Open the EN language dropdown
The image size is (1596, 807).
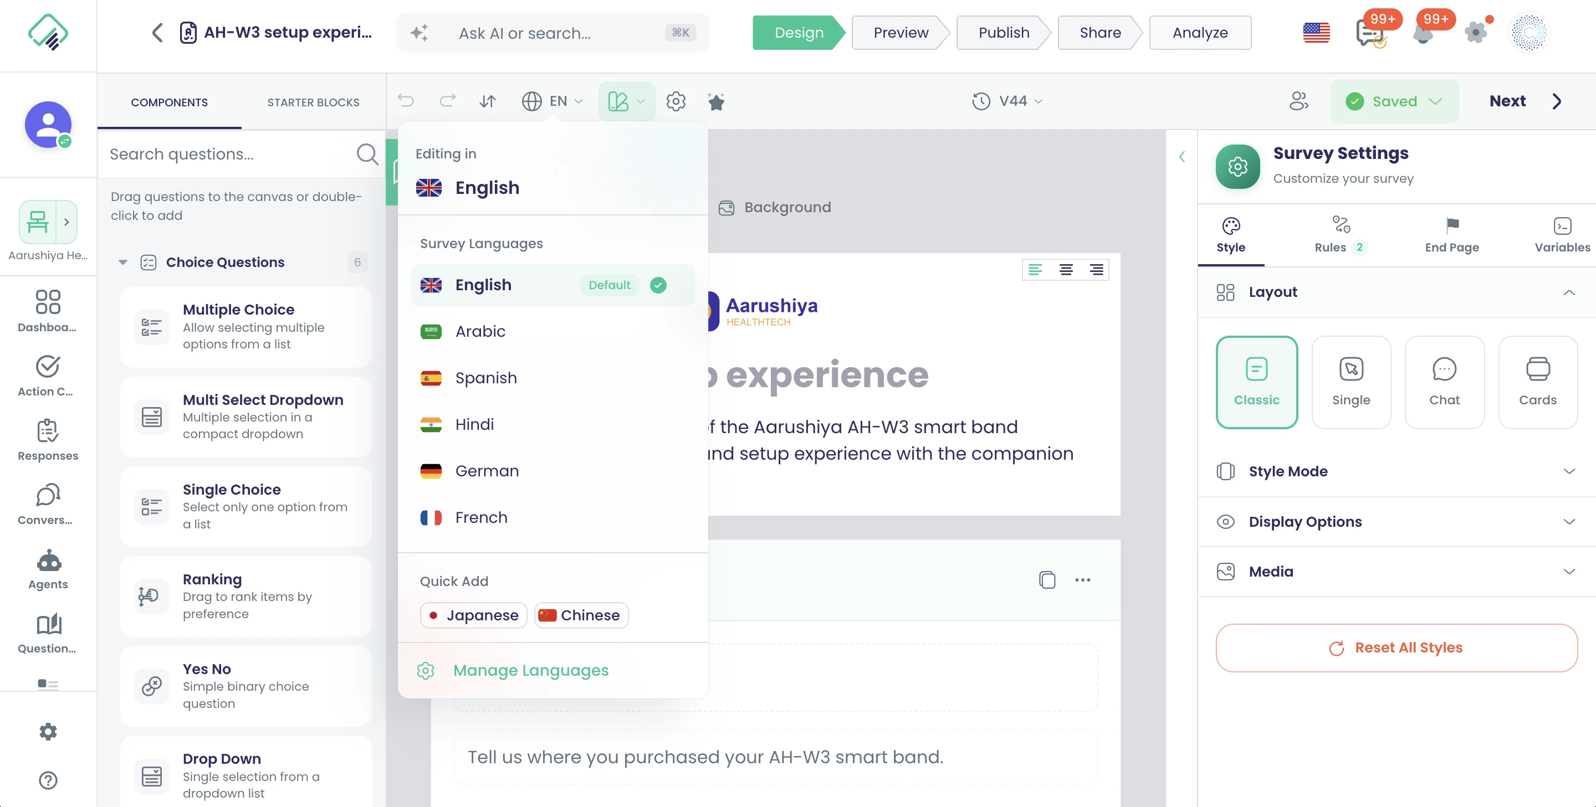point(552,101)
